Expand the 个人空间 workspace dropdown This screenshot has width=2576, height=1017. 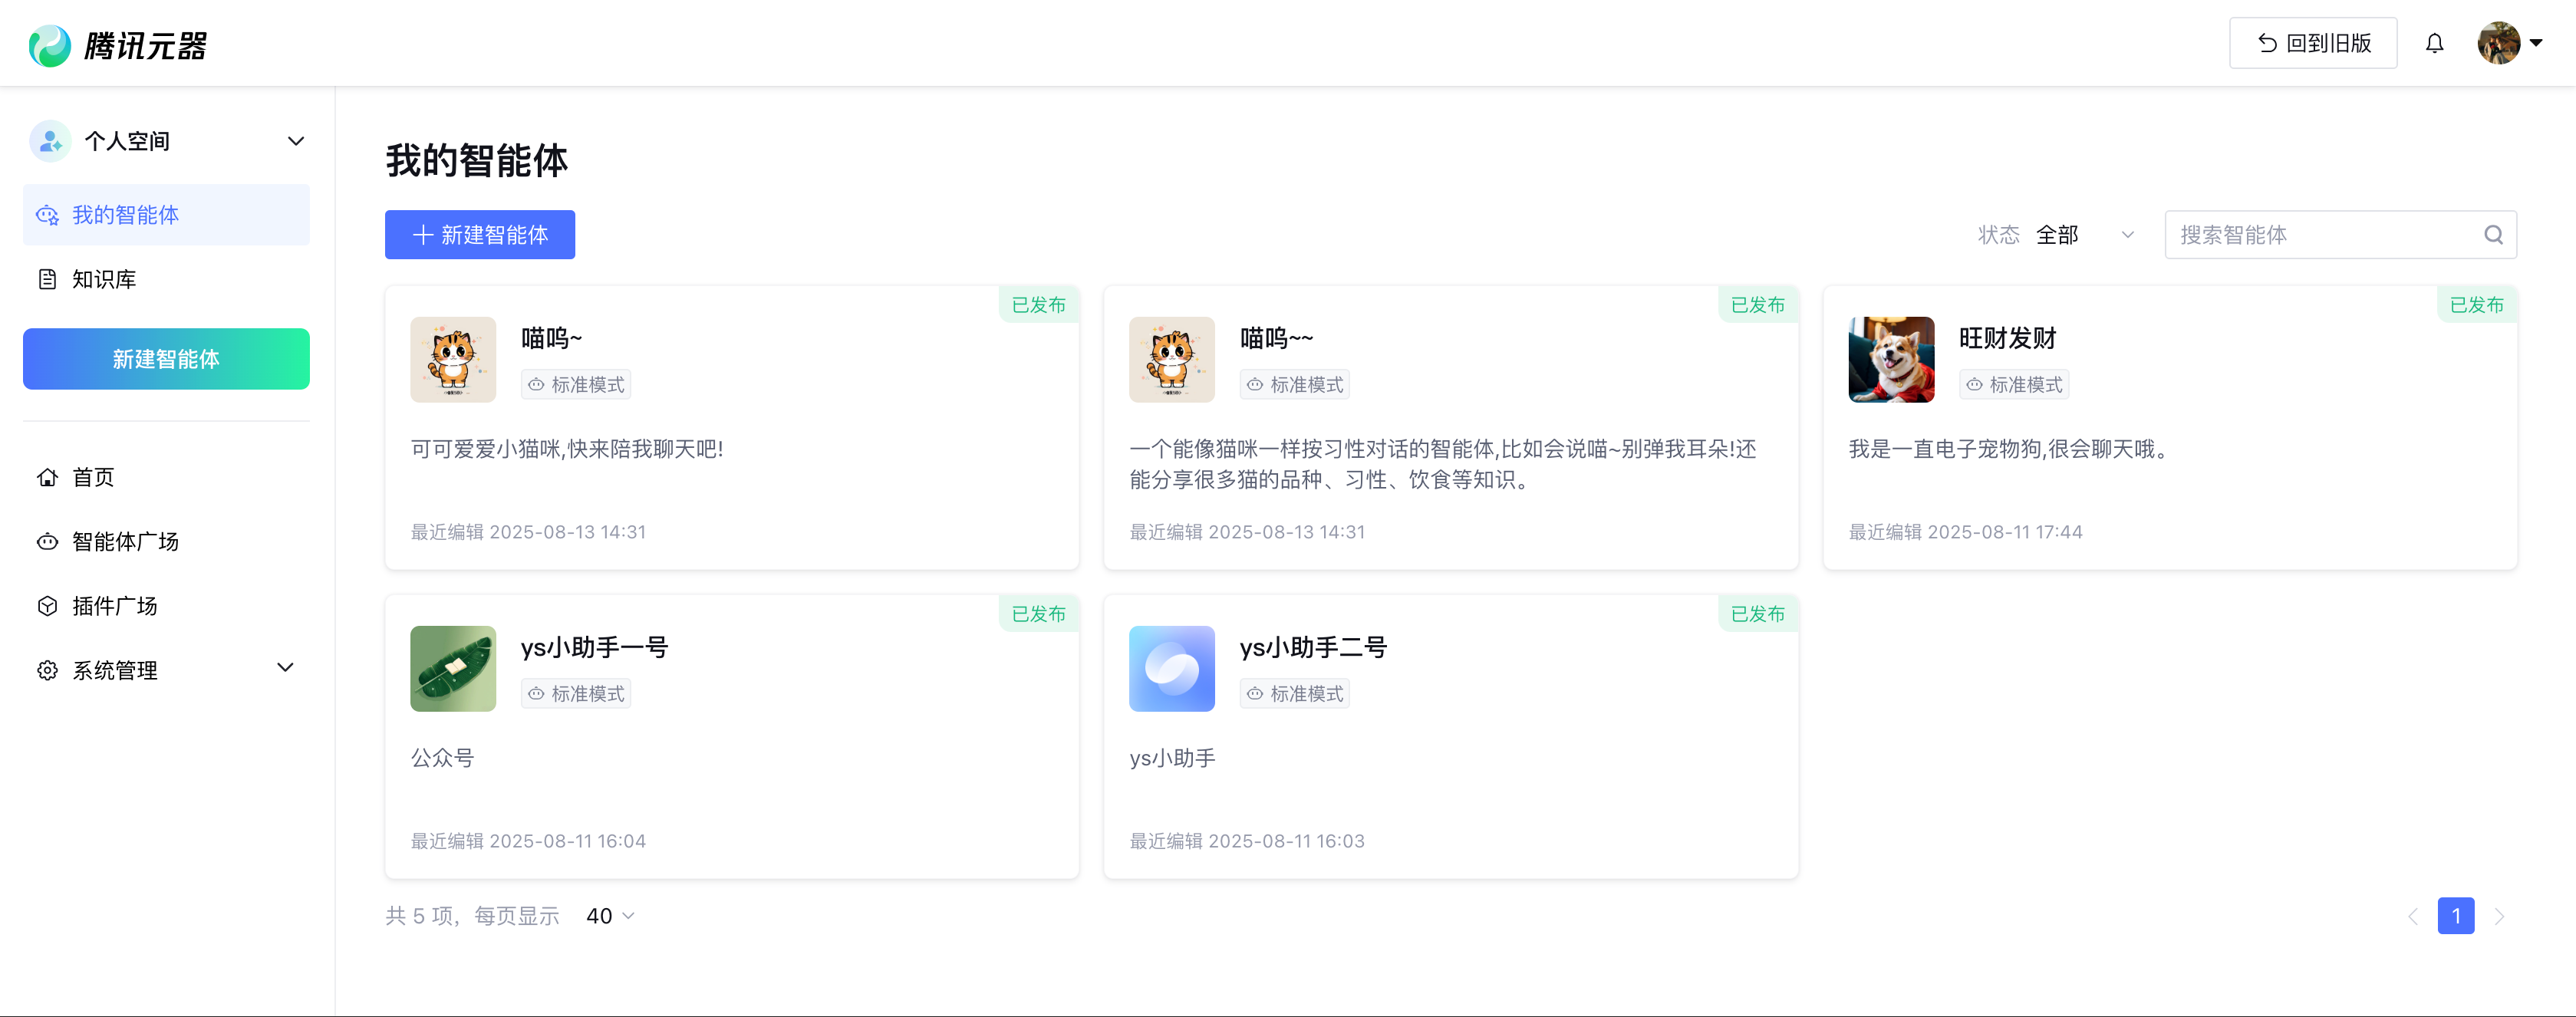click(295, 141)
